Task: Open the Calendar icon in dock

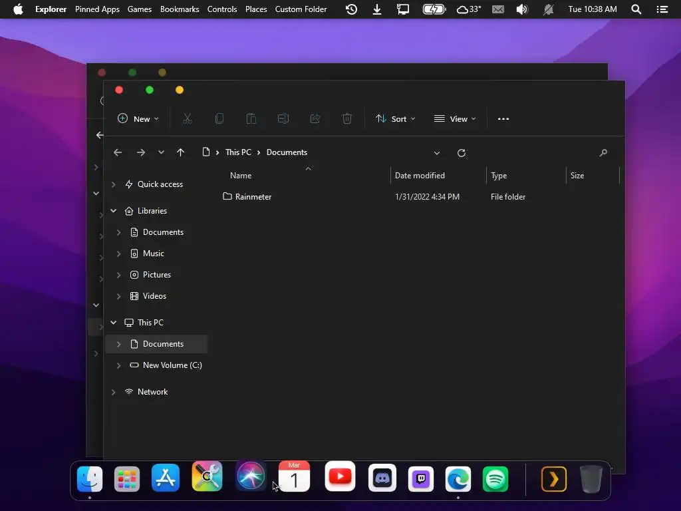Action: 294,476
